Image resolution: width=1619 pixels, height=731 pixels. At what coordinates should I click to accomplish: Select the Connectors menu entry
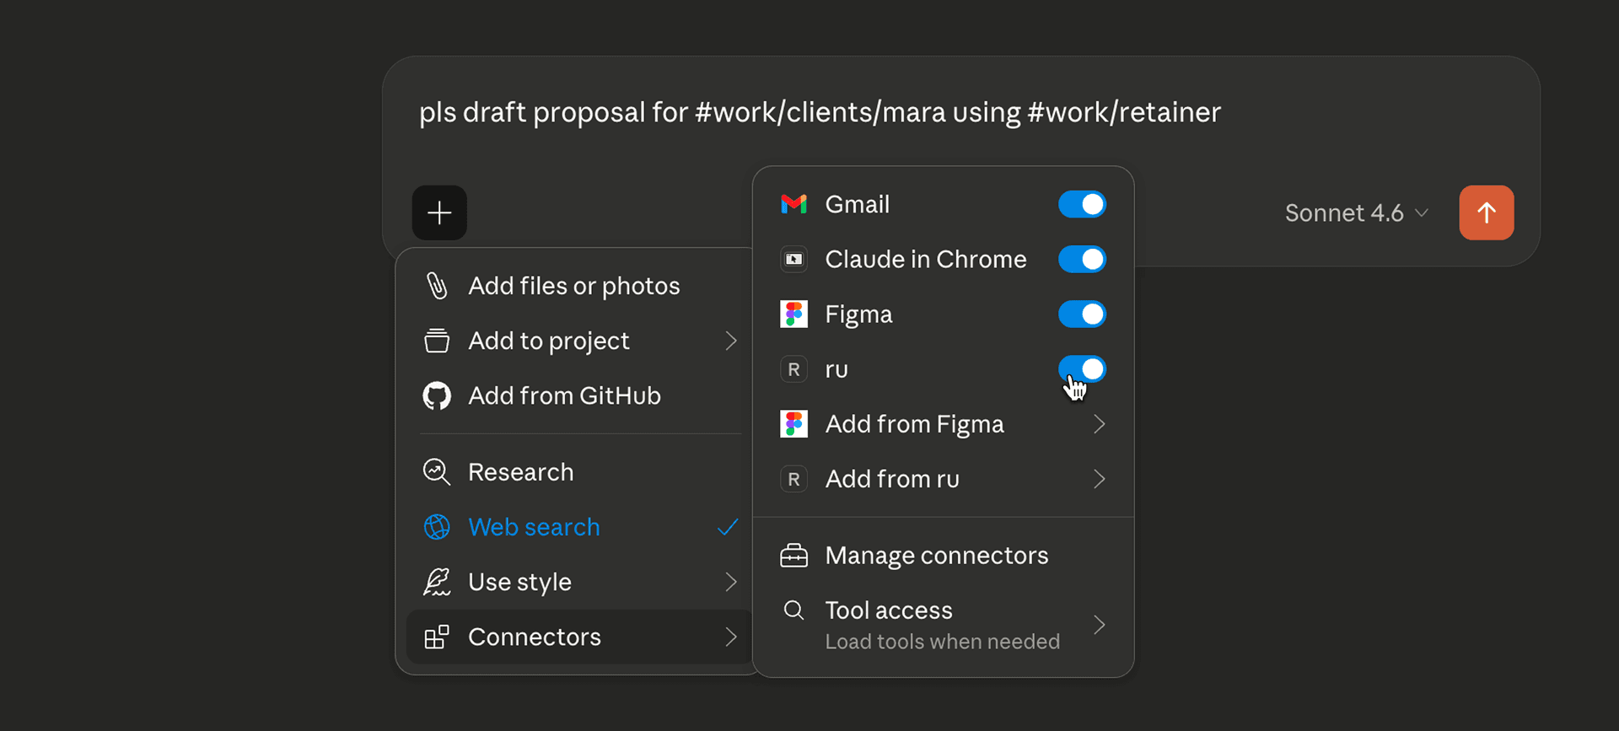(580, 637)
